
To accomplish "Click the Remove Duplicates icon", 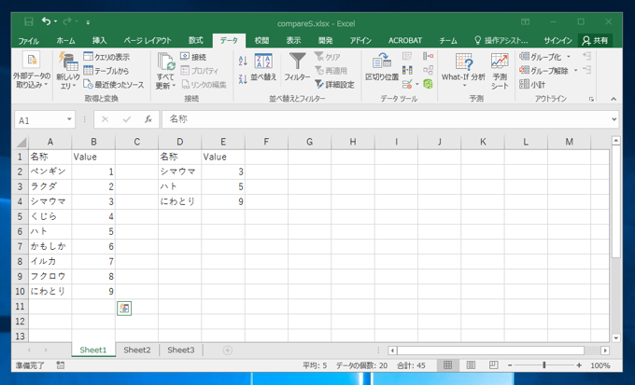I will pos(407,70).
